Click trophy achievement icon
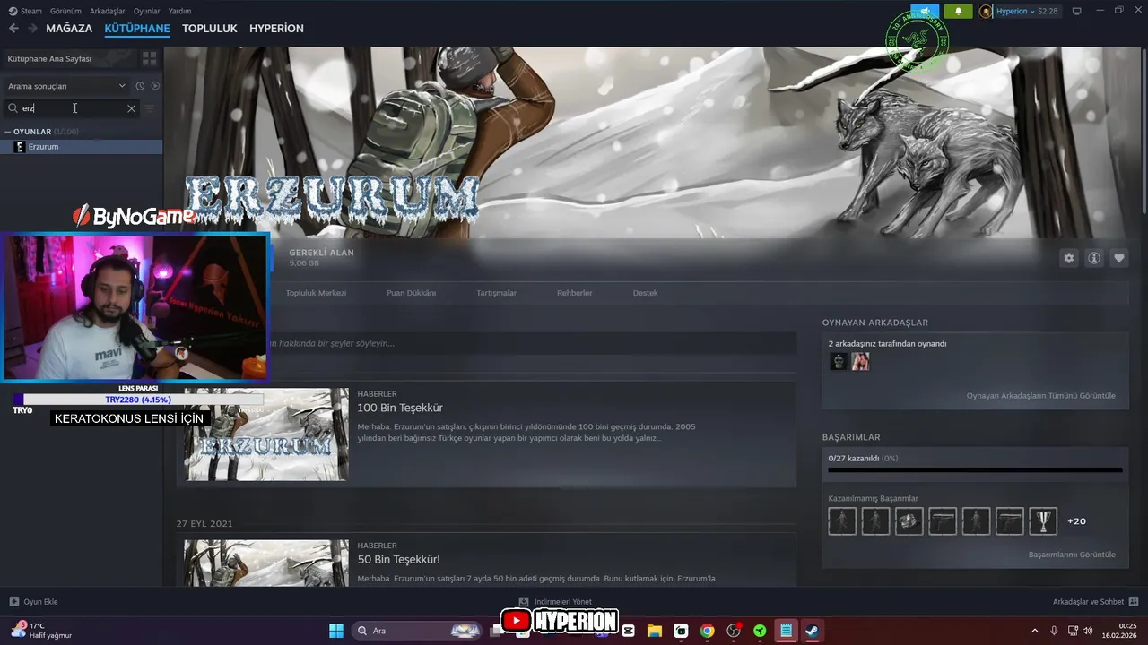The width and height of the screenshot is (1148, 645). tap(1042, 520)
